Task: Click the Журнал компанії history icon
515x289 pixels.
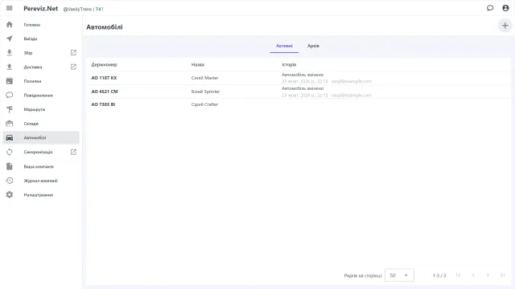Action: 10,181
